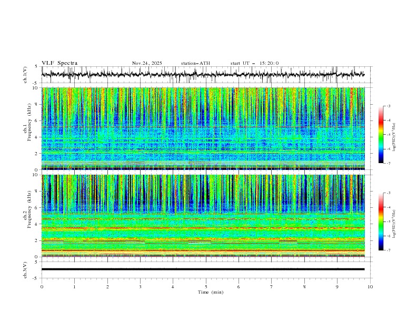Select the upper colorbar "log(PSD)(V²/Hz)" label

(395, 137)
